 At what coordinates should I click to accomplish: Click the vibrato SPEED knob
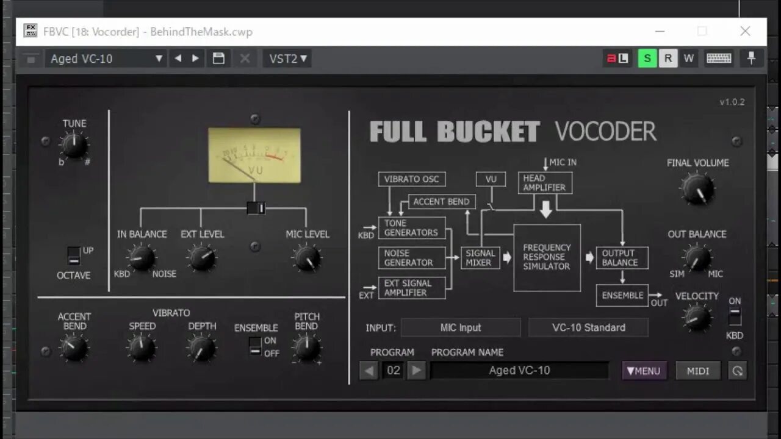tap(142, 348)
